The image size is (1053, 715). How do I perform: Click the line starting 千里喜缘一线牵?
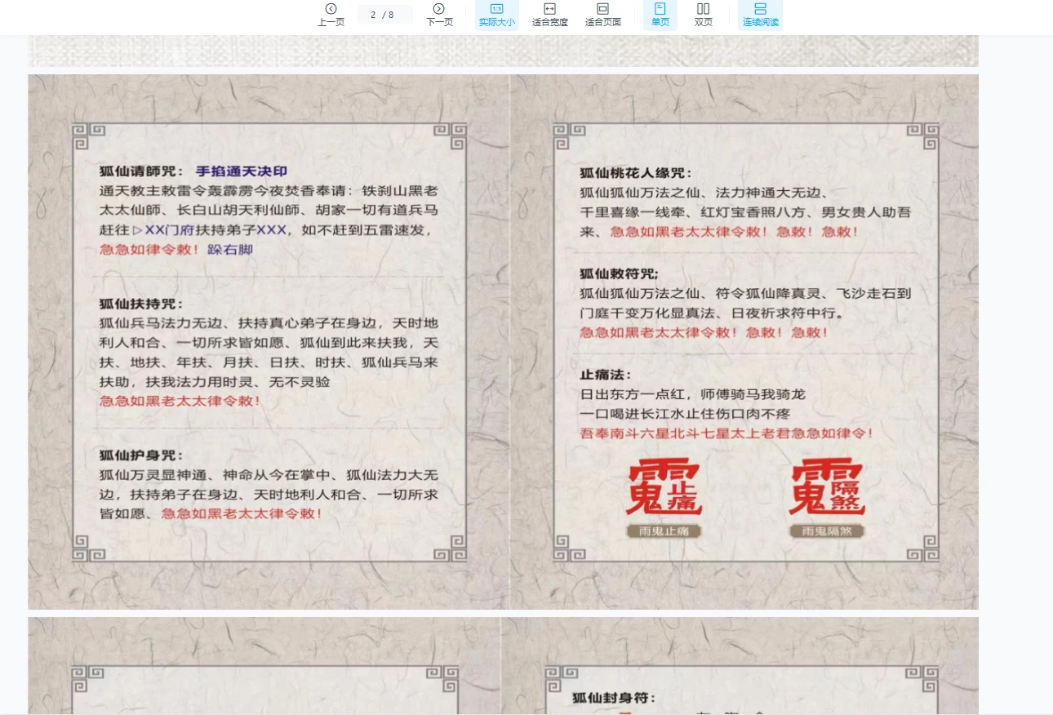coord(745,212)
